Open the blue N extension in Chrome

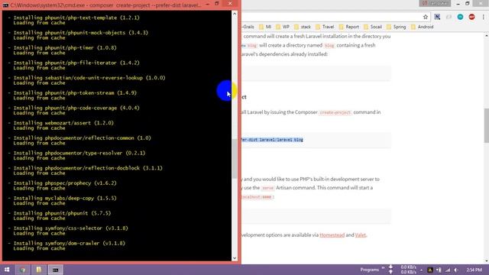(x=437, y=17)
